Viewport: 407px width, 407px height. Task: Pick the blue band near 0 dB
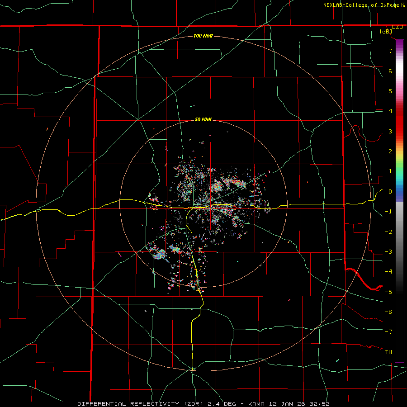(399, 194)
